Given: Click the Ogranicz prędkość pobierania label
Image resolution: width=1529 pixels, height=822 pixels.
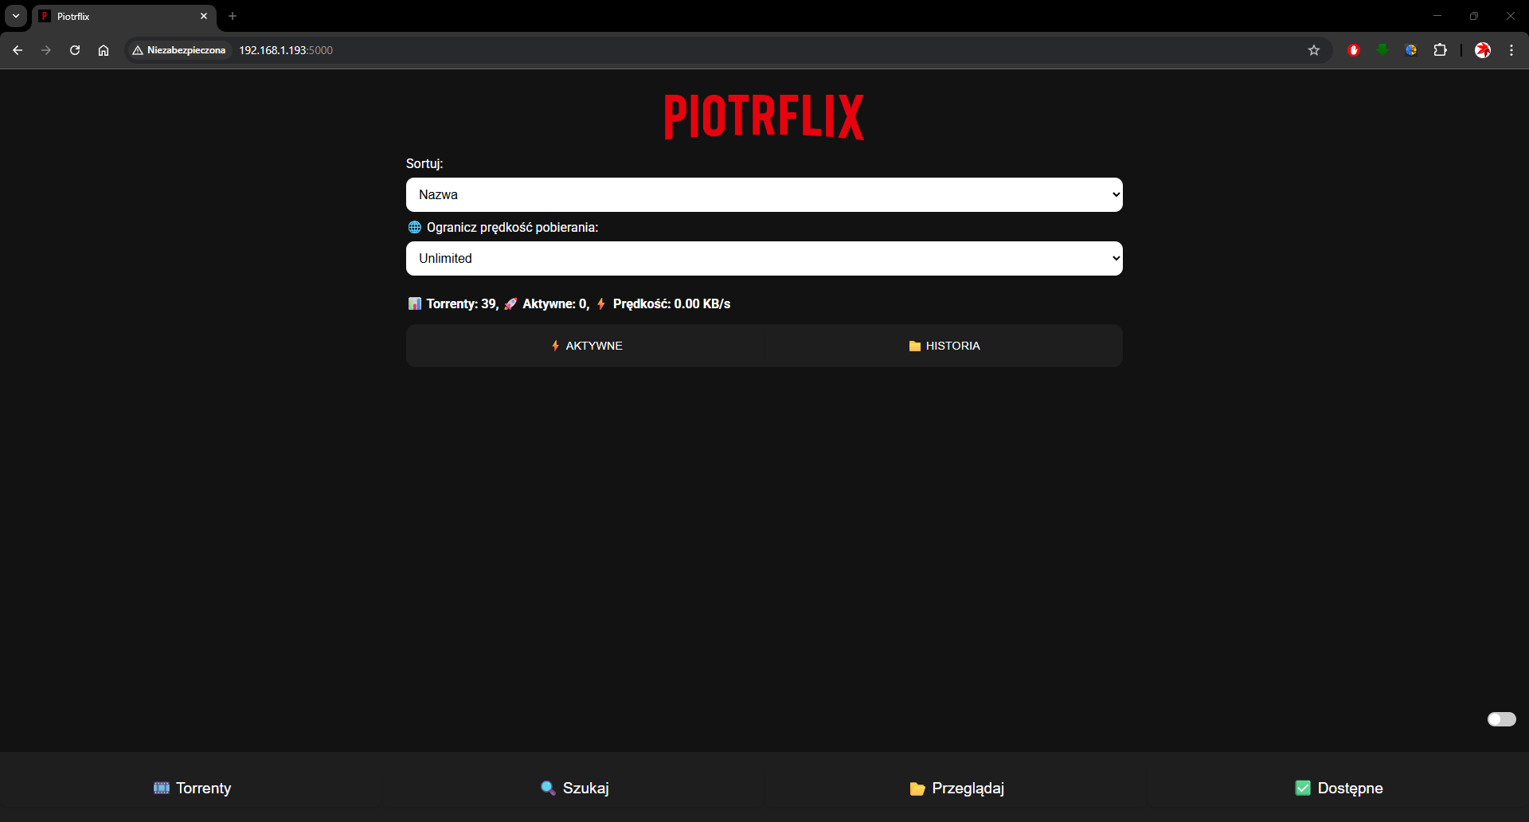Looking at the screenshot, I should [512, 227].
